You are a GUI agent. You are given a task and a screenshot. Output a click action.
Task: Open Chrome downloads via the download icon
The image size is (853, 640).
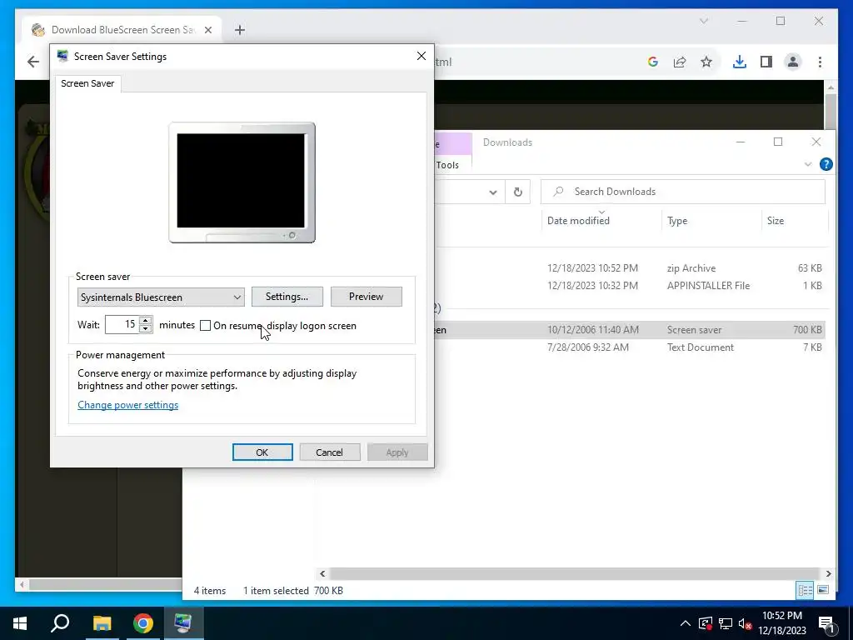740,62
